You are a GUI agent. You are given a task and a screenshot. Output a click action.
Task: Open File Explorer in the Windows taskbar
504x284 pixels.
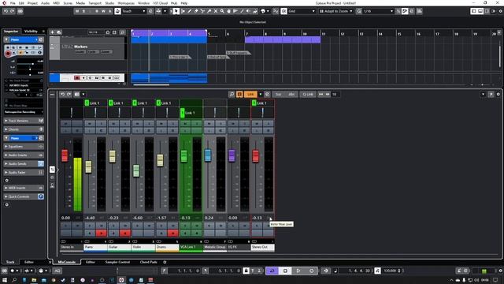pos(34,280)
